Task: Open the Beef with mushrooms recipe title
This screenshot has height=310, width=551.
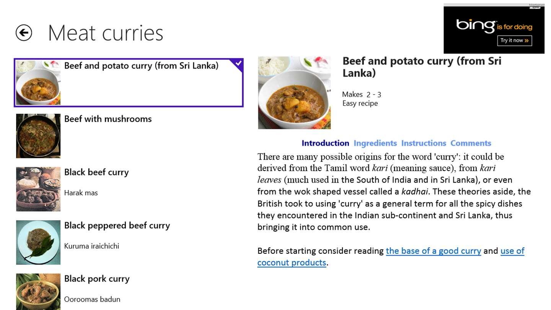Action: click(108, 119)
